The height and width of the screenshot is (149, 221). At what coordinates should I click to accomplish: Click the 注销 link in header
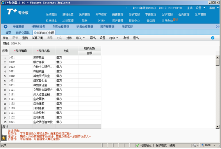click(190, 8)
